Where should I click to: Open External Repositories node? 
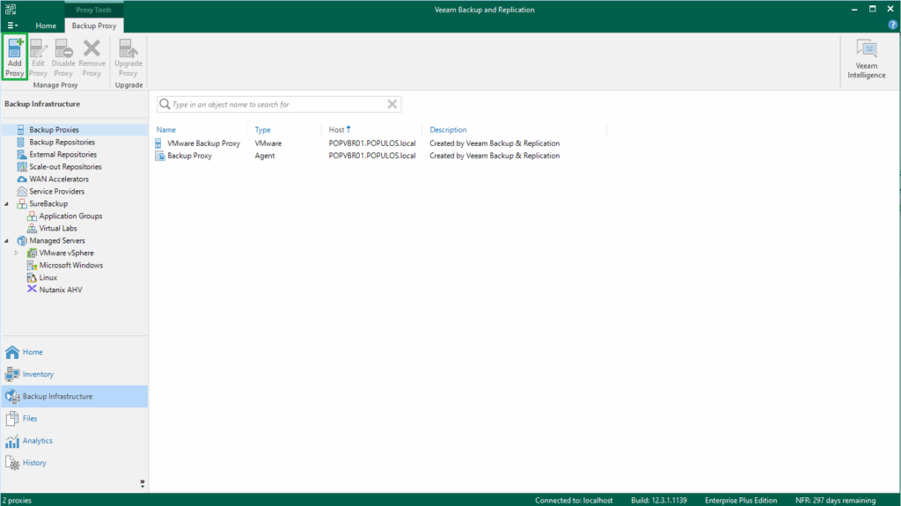(62, 155)
